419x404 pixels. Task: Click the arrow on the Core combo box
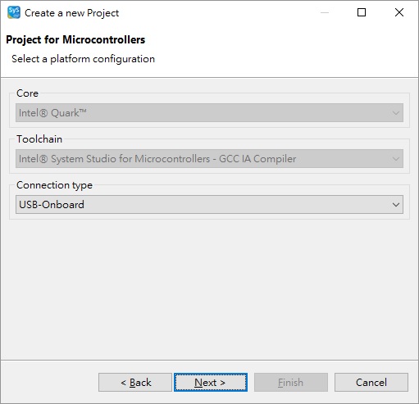coord(396,113)
